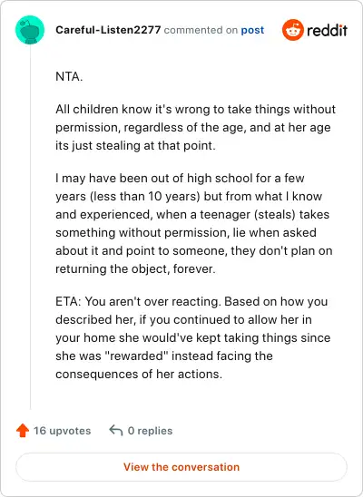Click the orange Reddit Snoo logo

click(293, 30)
